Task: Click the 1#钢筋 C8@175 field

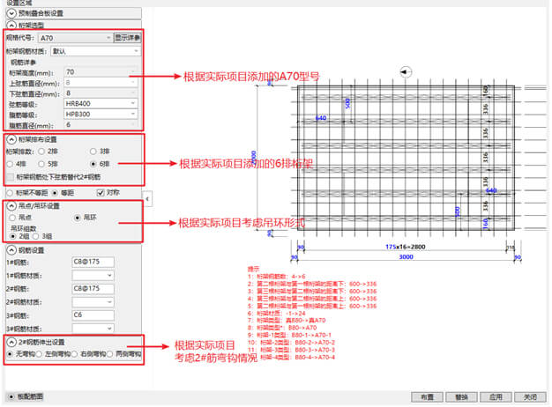Action: coord(93,262)
